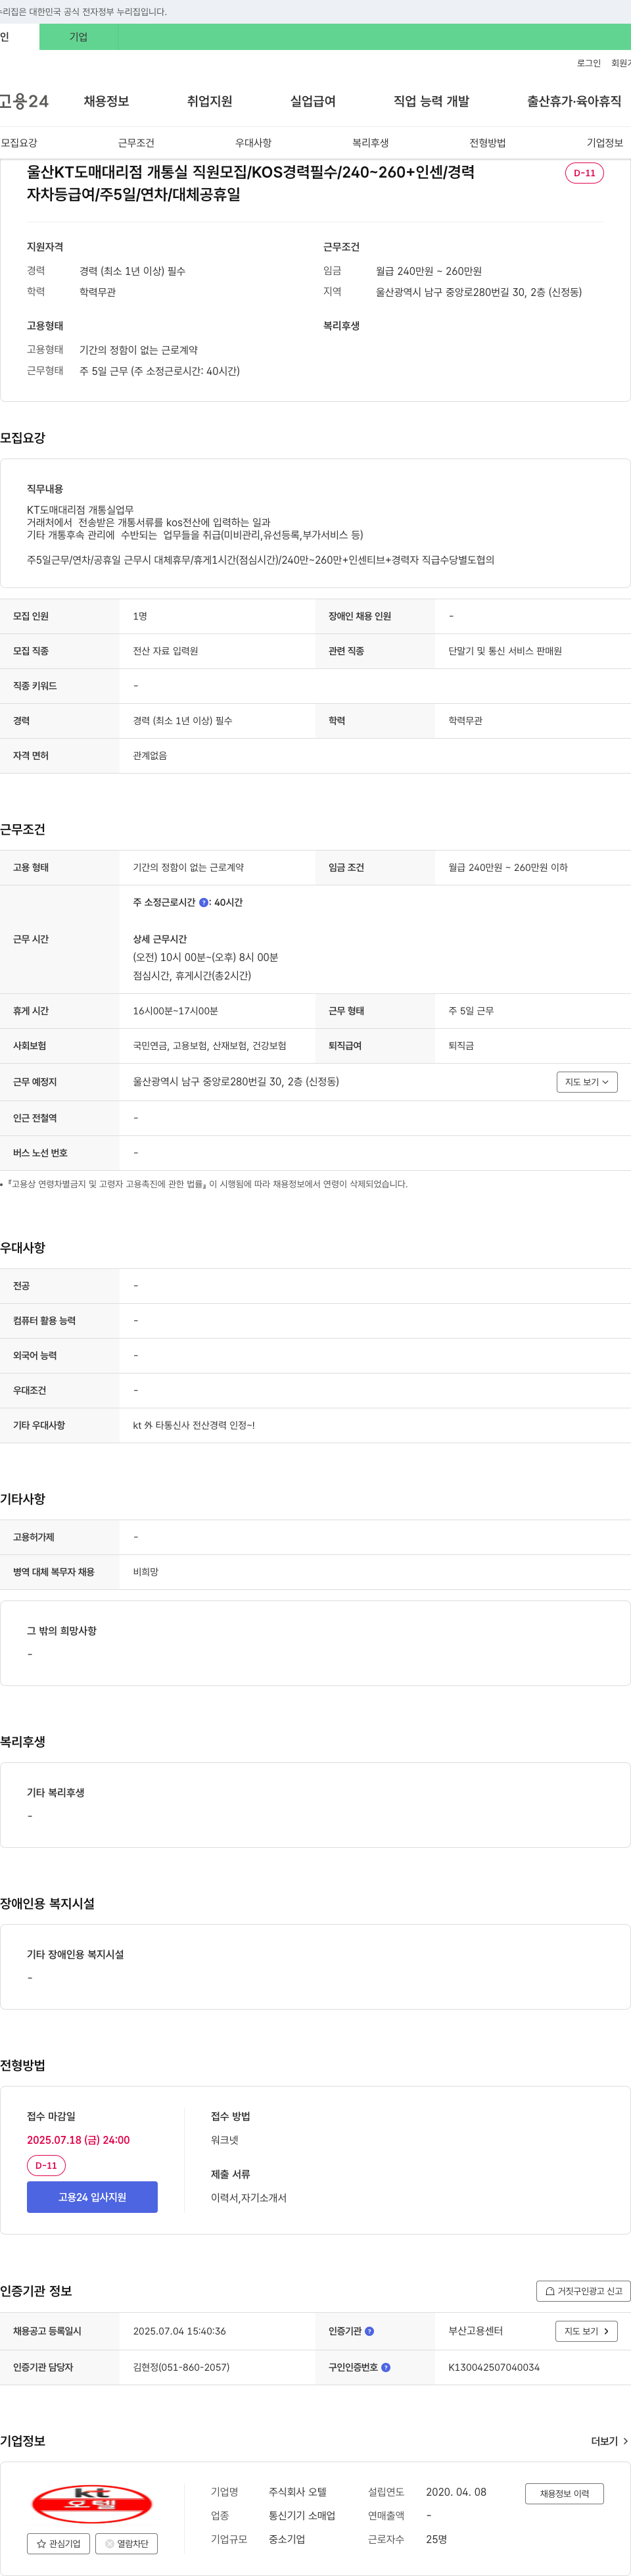Click the submission documents 이력서,자기소개서

(248, 2197)
